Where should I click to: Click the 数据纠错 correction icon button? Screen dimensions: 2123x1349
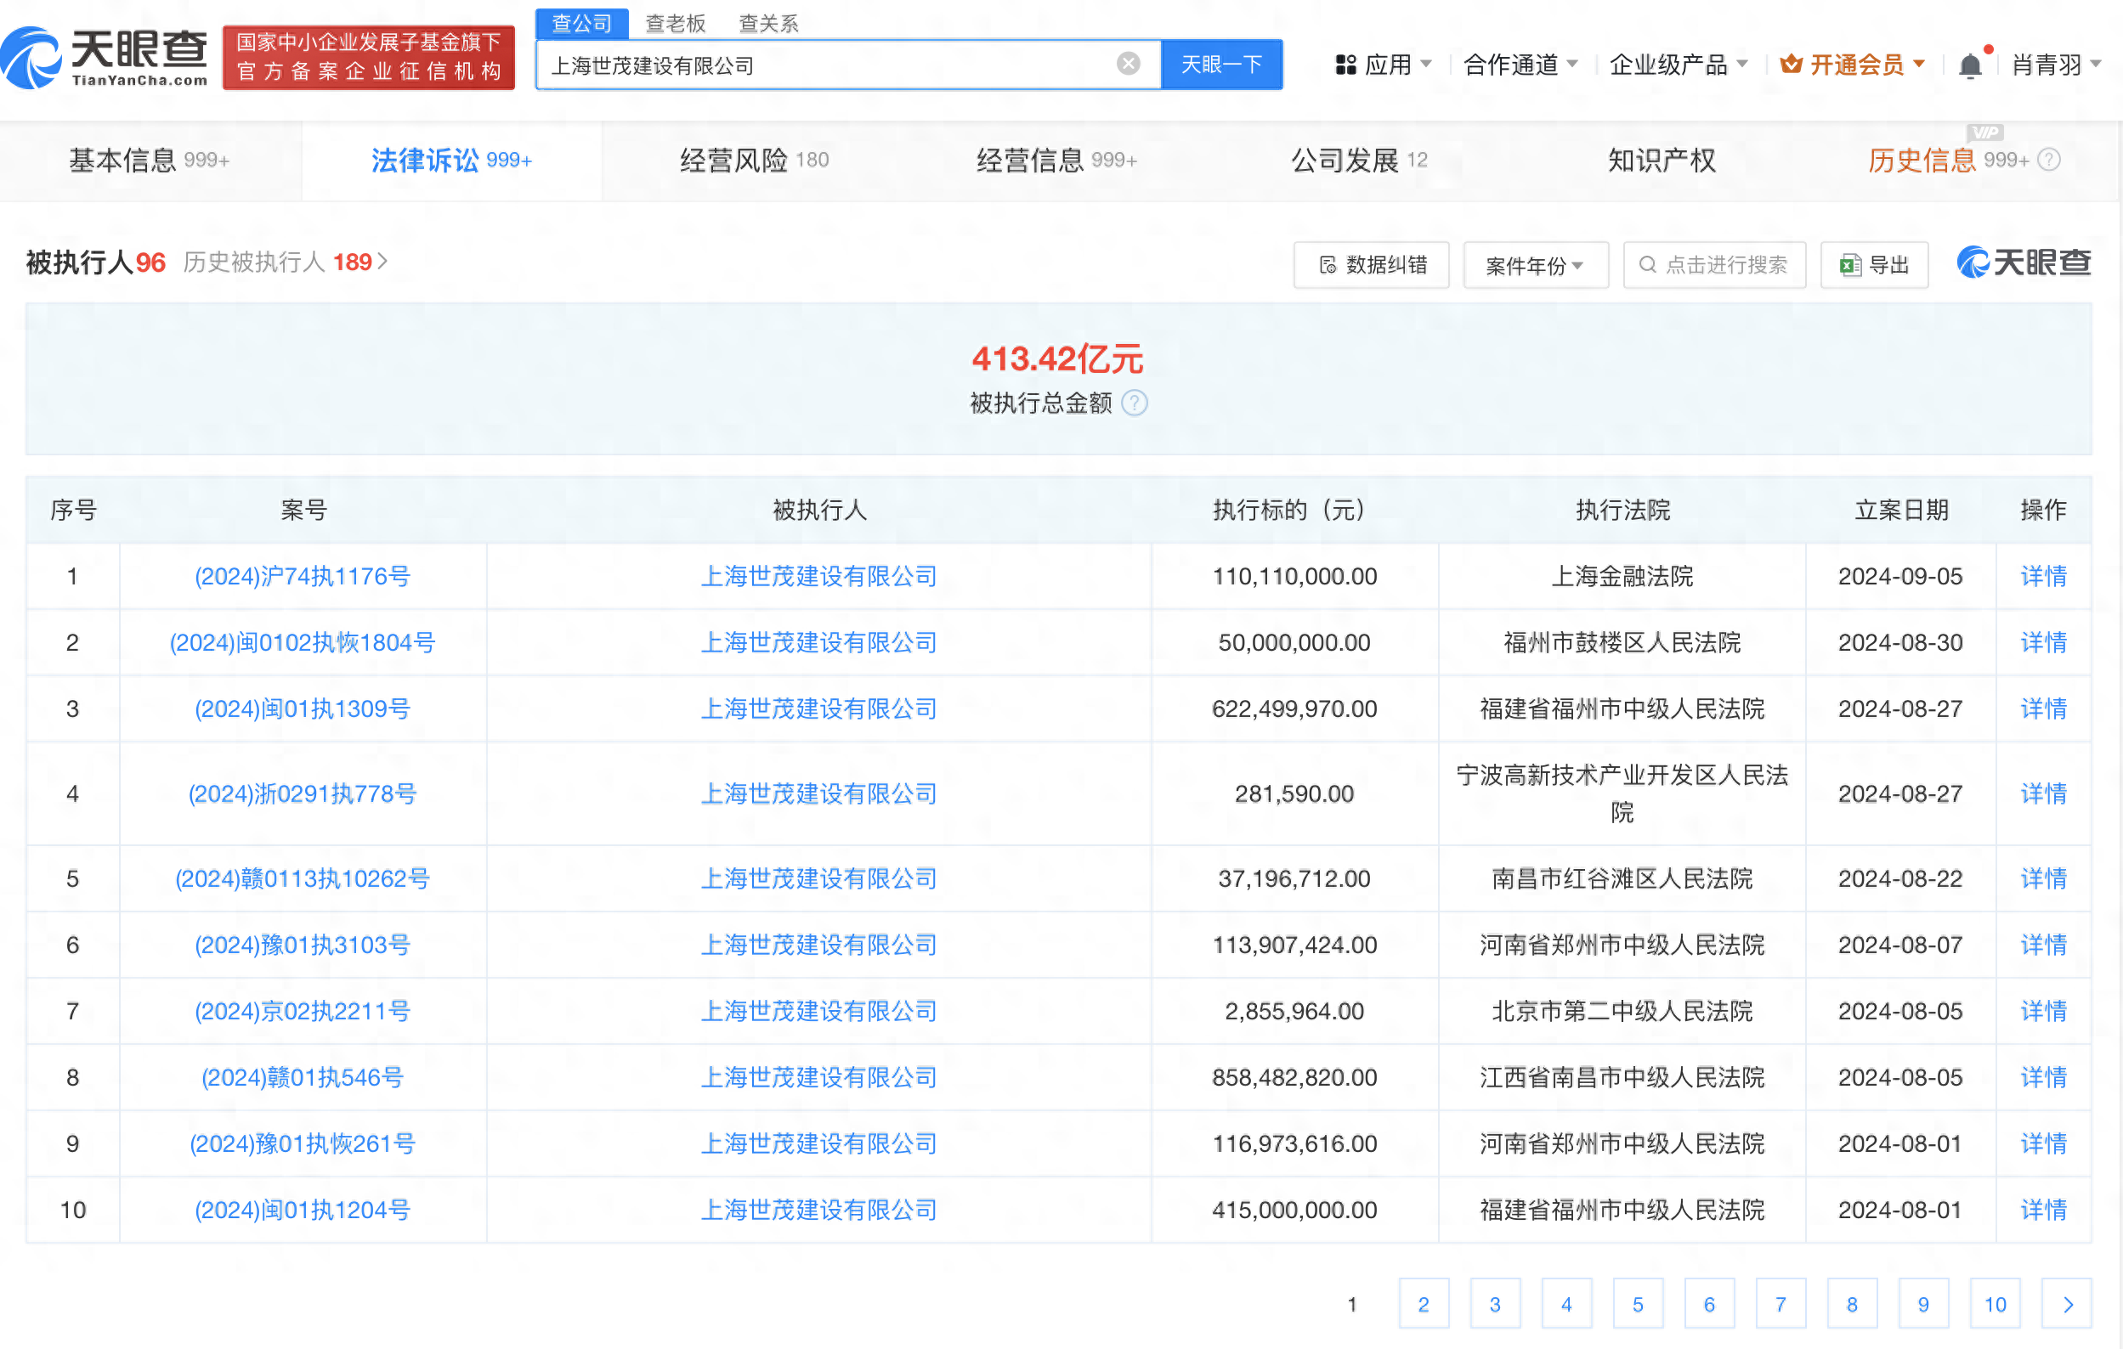pos(1371,265)
